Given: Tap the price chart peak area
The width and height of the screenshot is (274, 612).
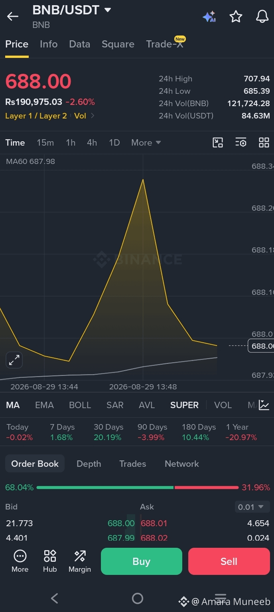Looking at the screenshot, I should point(143,180).
